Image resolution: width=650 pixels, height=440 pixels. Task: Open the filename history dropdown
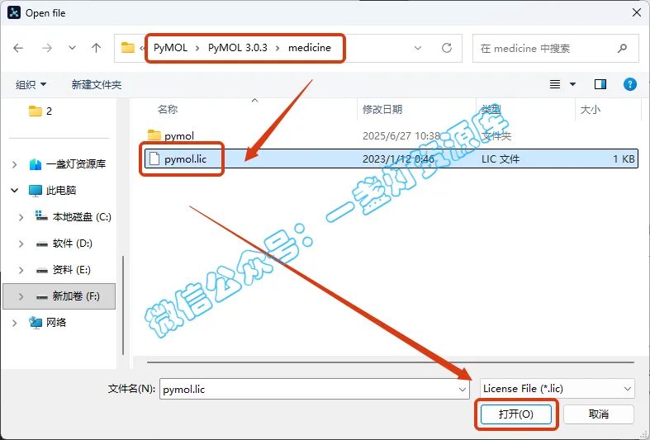463,390
